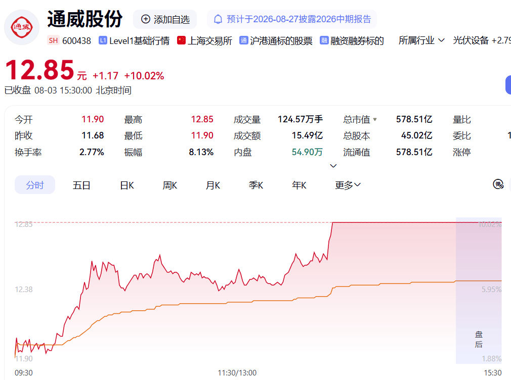This screenshot has width=511, height=380.
Task: Click the 12.38 price axis label
Action: 24,289
